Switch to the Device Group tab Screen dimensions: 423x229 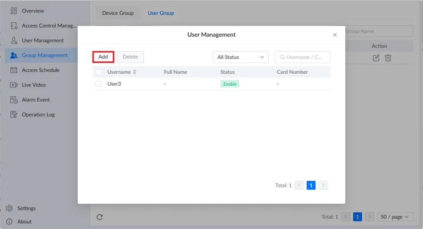point(118,13)
